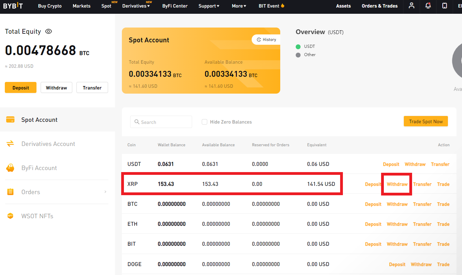Open the Assets menu item
The width and height of the screenshot is (462, 275).
[x=343, y=6]
